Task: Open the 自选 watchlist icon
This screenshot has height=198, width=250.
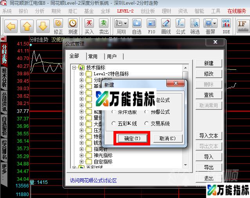Action: click(x=137, y=26)
